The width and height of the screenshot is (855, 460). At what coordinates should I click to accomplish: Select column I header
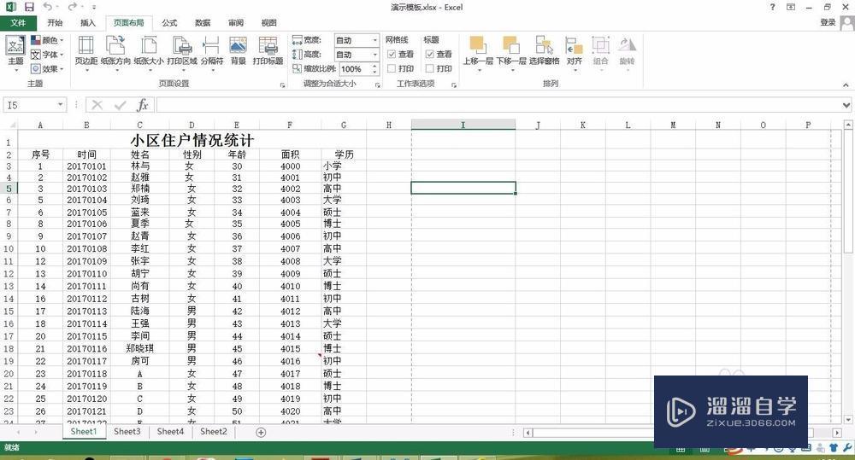click(463, 125)
